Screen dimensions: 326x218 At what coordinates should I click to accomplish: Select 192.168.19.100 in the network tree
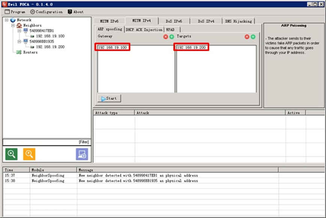point(50,36)
